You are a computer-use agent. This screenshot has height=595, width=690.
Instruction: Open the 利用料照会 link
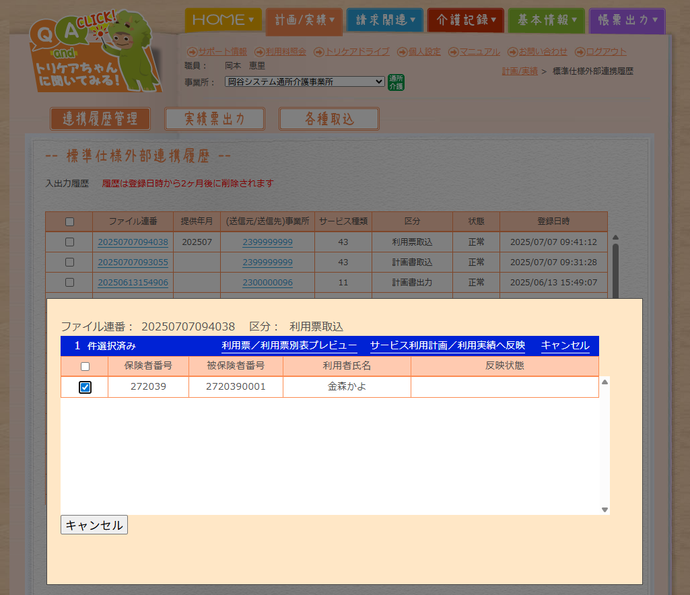tap(285, 52)
